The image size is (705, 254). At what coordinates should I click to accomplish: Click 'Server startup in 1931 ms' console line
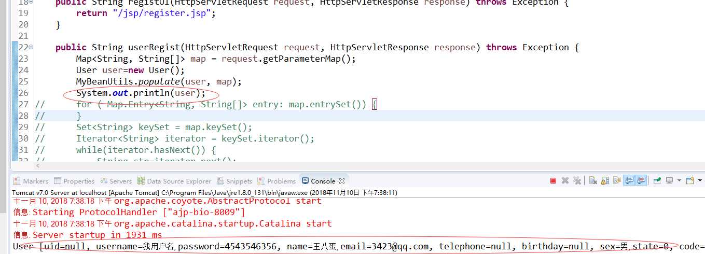(x=87, y=235)
